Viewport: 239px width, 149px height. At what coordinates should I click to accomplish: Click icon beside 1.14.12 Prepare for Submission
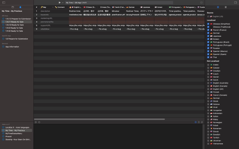click(3, 19)
